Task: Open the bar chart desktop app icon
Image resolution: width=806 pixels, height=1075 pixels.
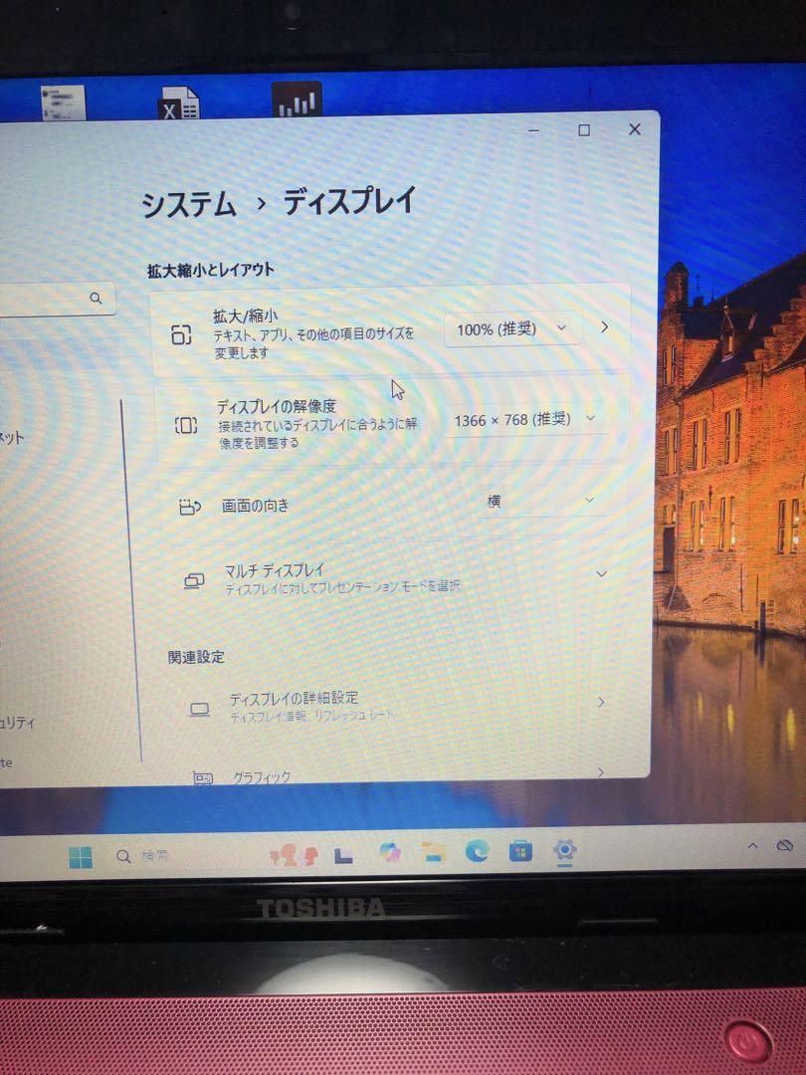Action: 297,101
